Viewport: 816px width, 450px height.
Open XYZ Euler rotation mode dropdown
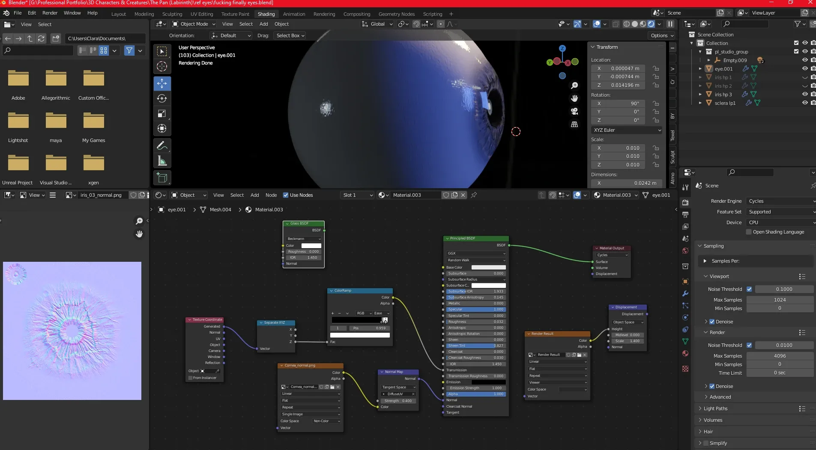tap(627, 130)
